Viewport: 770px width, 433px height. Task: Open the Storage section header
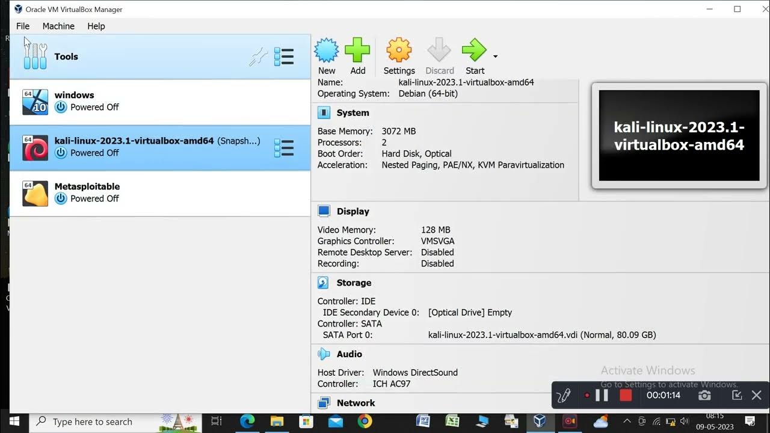[x=354, y=283]
